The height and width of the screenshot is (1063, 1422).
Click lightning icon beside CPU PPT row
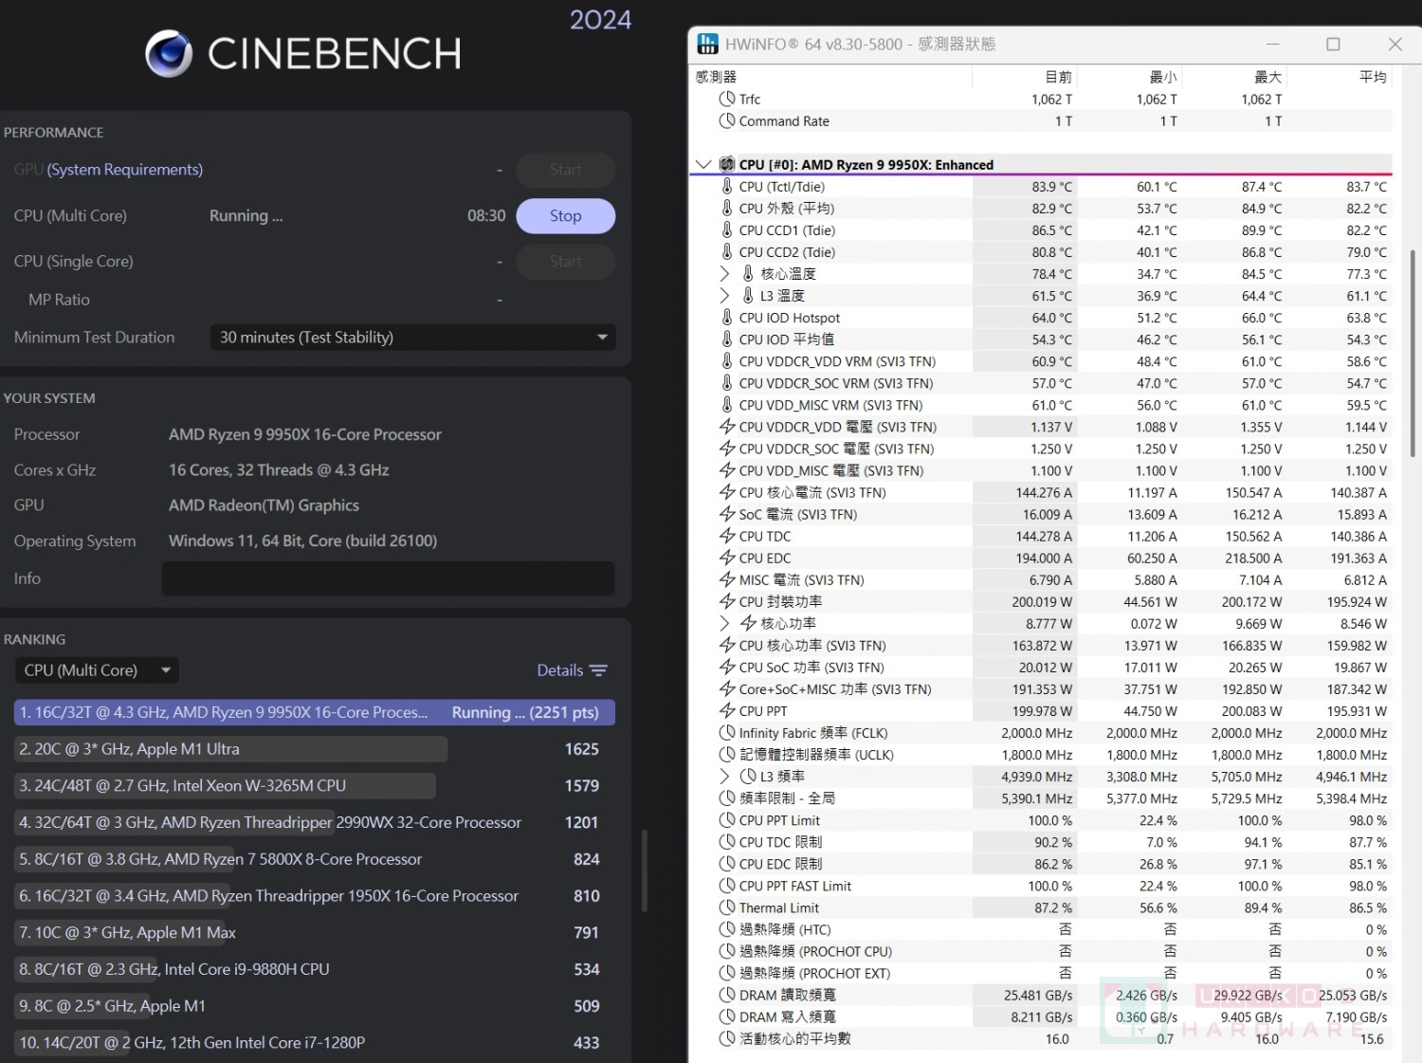727,710
